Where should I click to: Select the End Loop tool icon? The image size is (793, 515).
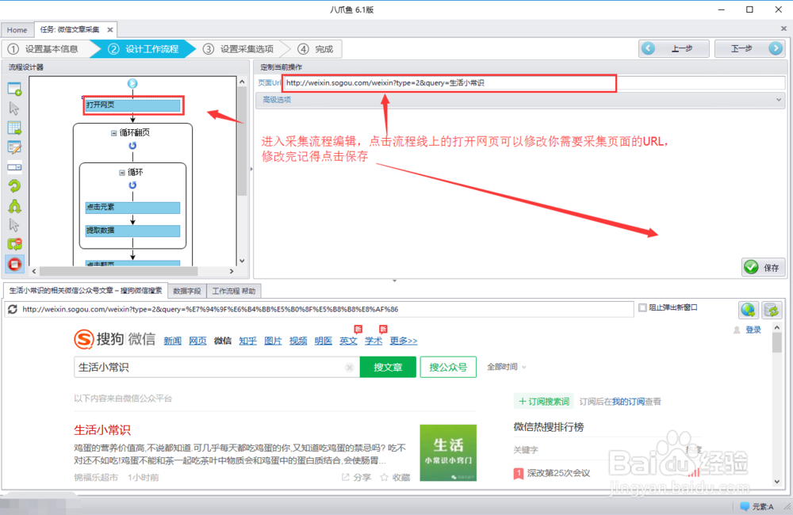[x=14, y=245]
